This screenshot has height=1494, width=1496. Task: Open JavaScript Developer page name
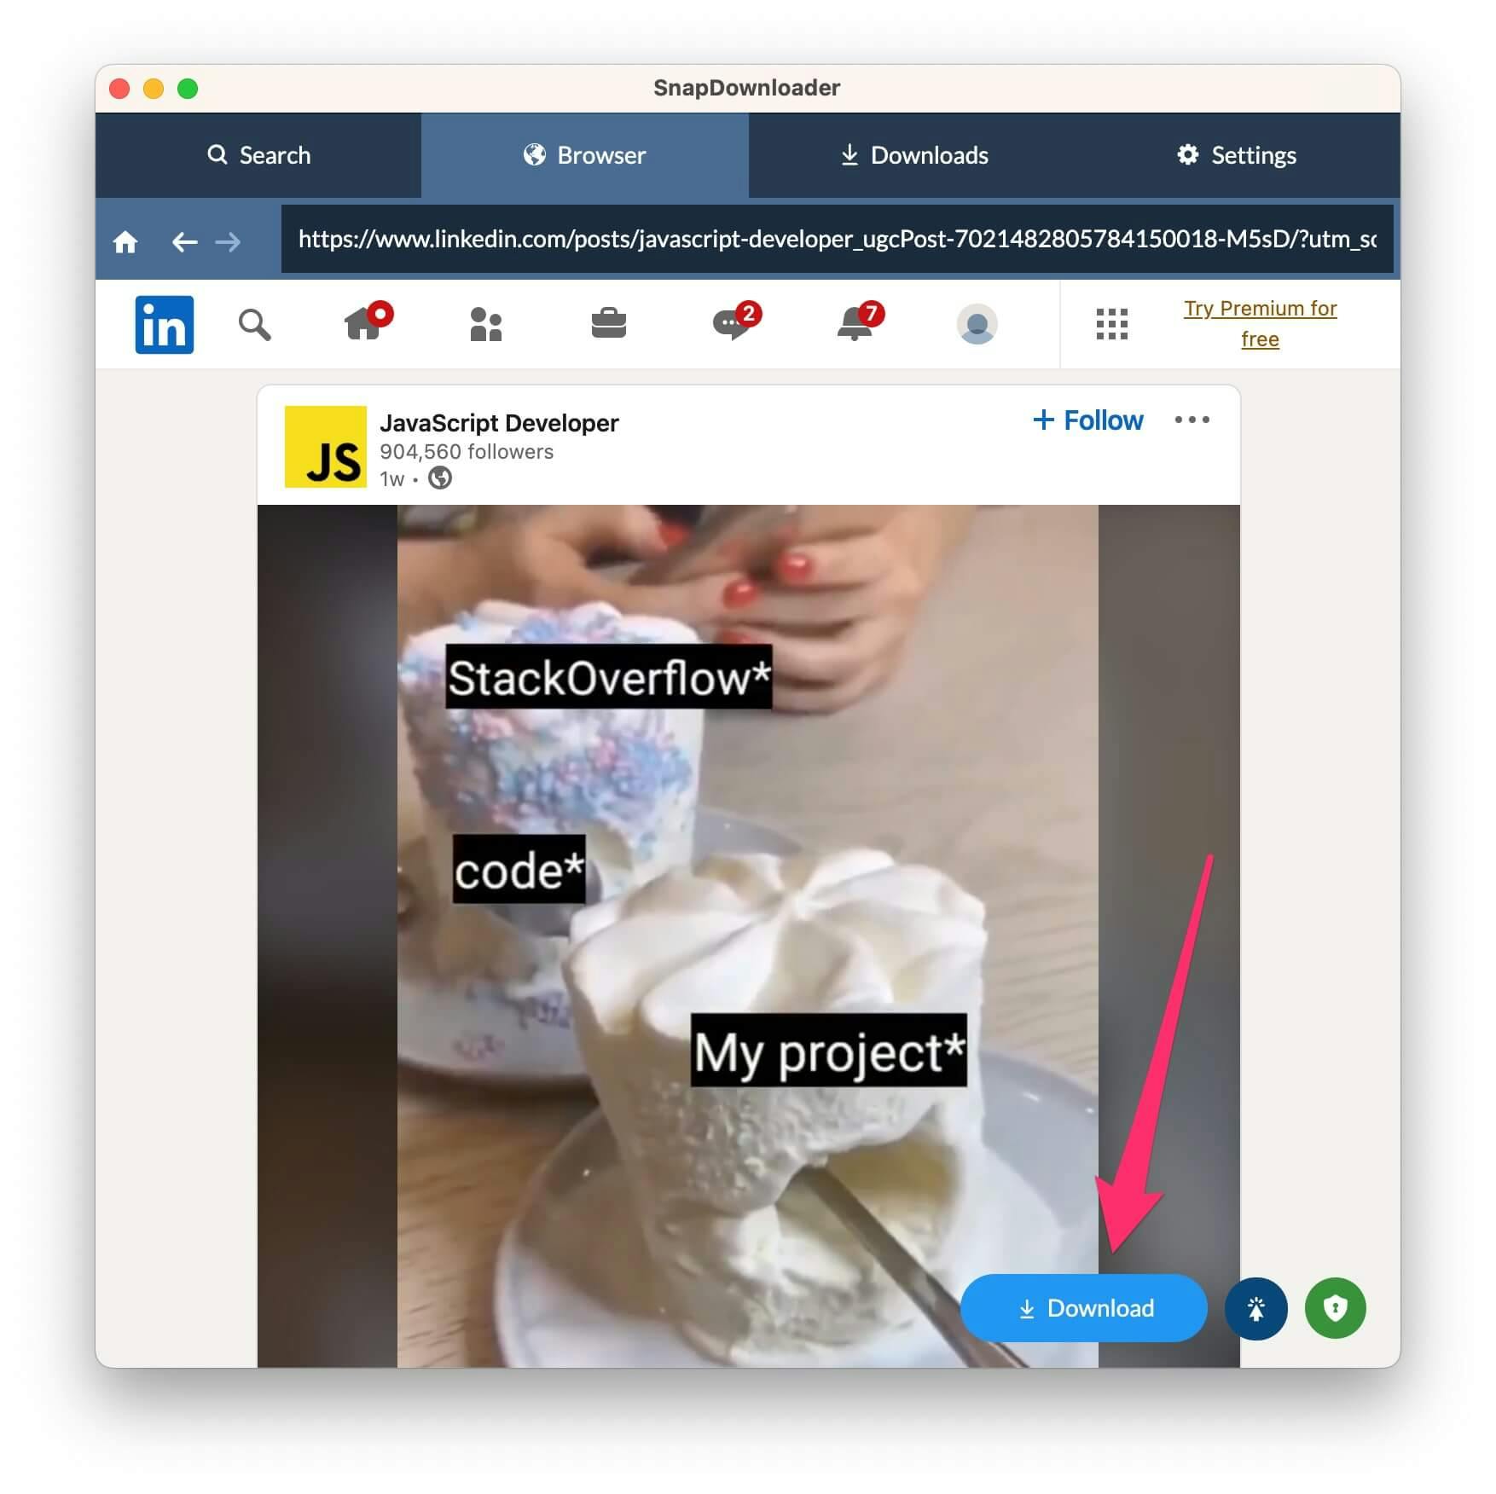click(x=499, y=423)
